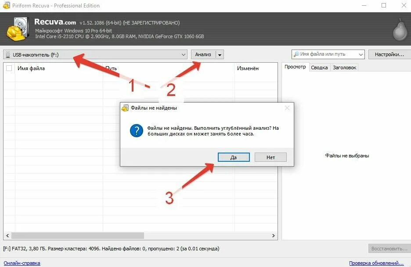Open the file name or path dropdown
Viewport: 411px width, 267px height.
click(361, 54)
